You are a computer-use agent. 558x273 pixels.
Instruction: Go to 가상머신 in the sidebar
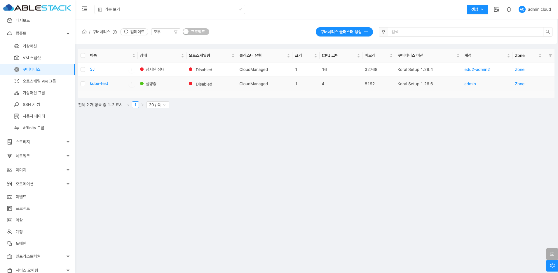point(30,46)
